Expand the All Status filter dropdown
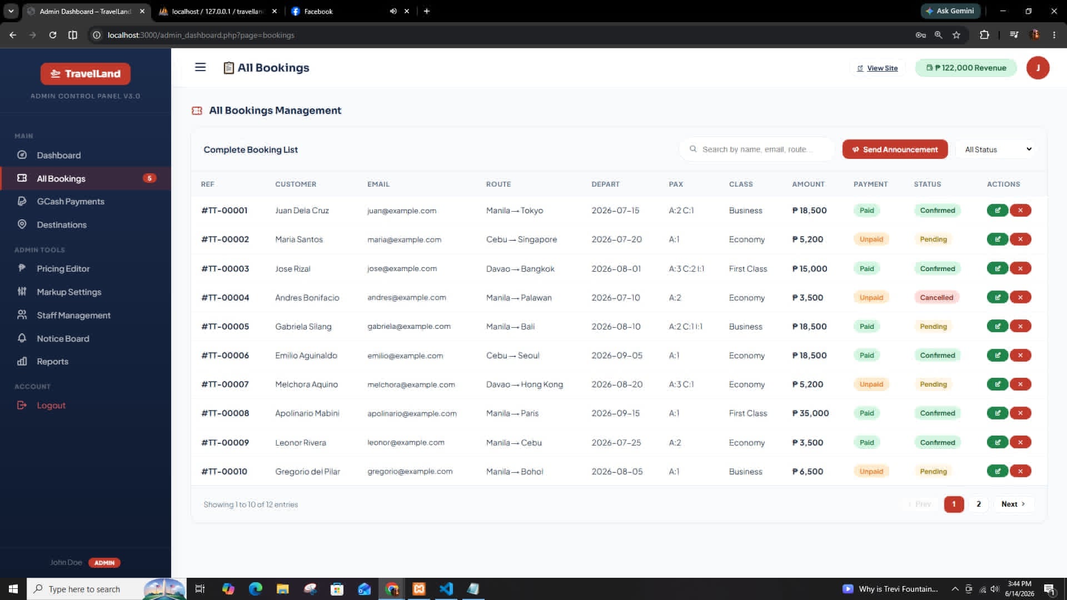 click(997, 149)
